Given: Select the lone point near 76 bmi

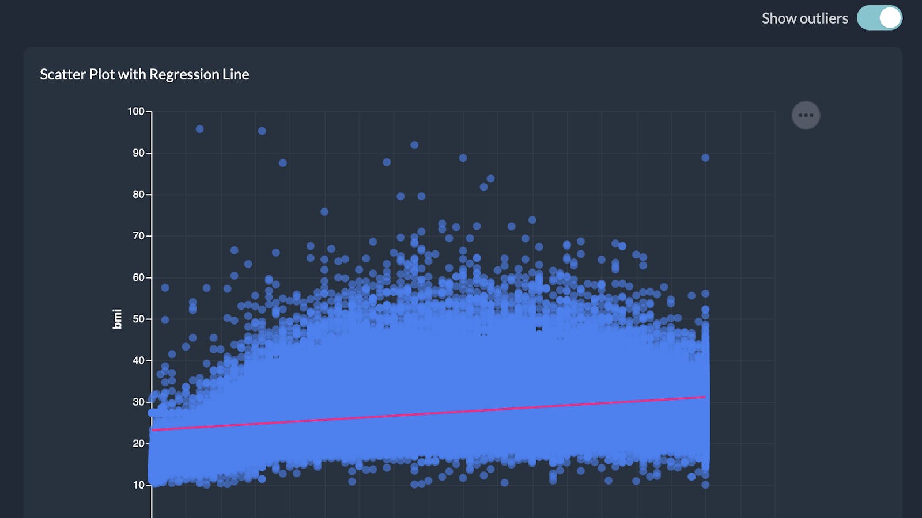Looking at the screenshot, I should pyautogui.click(x=324, y=211).
